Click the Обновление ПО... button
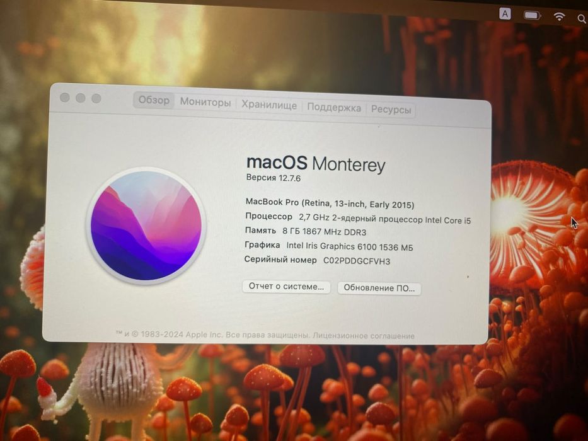 (379, 288)
